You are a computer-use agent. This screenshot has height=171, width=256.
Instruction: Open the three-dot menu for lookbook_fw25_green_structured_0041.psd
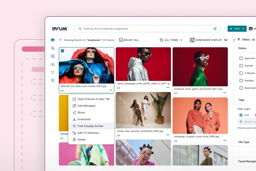225,93
